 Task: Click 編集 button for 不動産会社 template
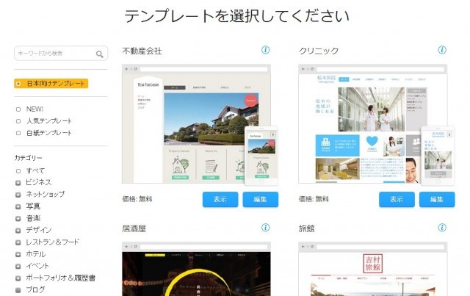[x=261, y=199]
